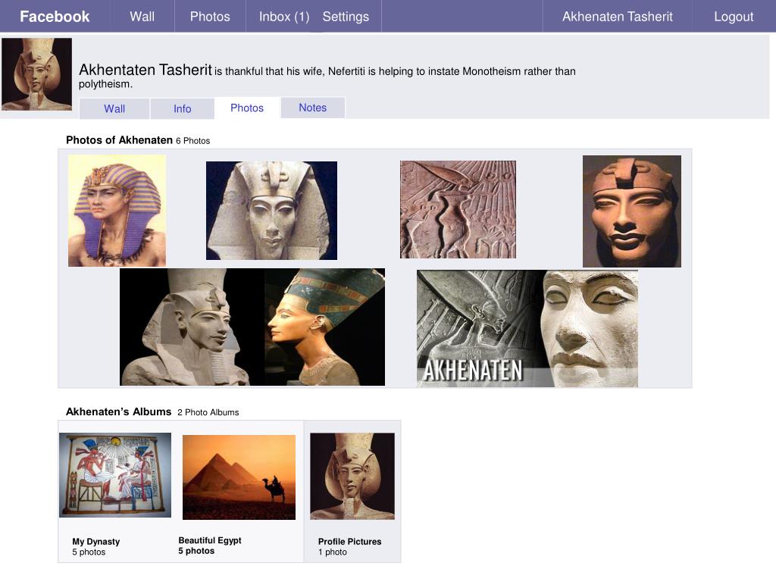
Task: Open the My Dynasty album cover
Action: pyautogui.click(x=115, y=475)
